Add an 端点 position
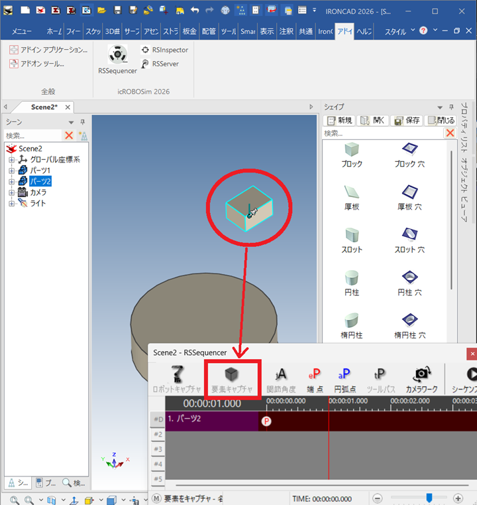This screenshot has width=477, height=505. point(315,380)
